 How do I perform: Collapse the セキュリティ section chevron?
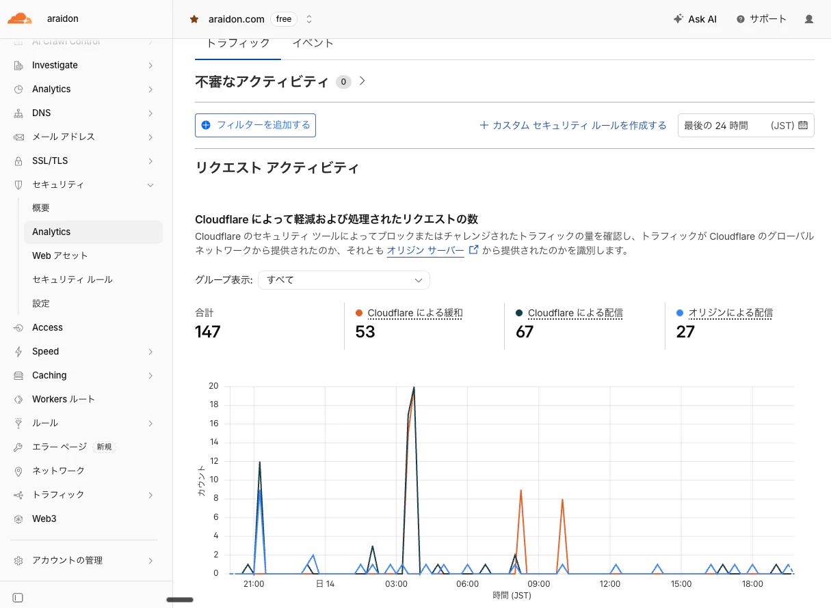pos(150,185)
